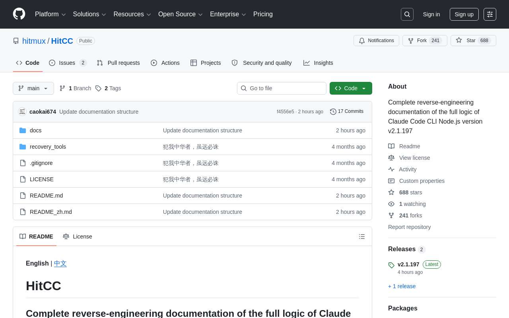This screenshot has height=318, width=509.
Task: Expand the Platform menu in header
Action: pos(50,14)
